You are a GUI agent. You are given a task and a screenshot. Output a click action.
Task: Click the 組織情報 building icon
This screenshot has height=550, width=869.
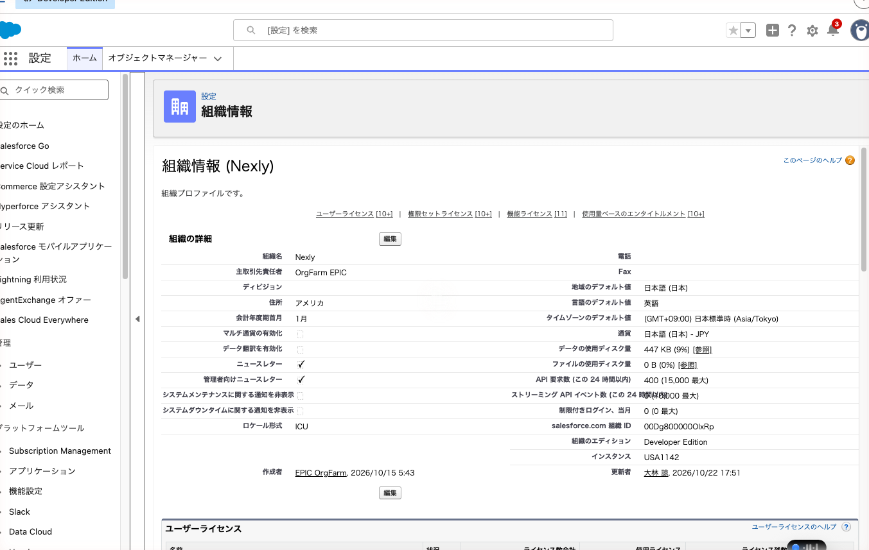point(180,107)
